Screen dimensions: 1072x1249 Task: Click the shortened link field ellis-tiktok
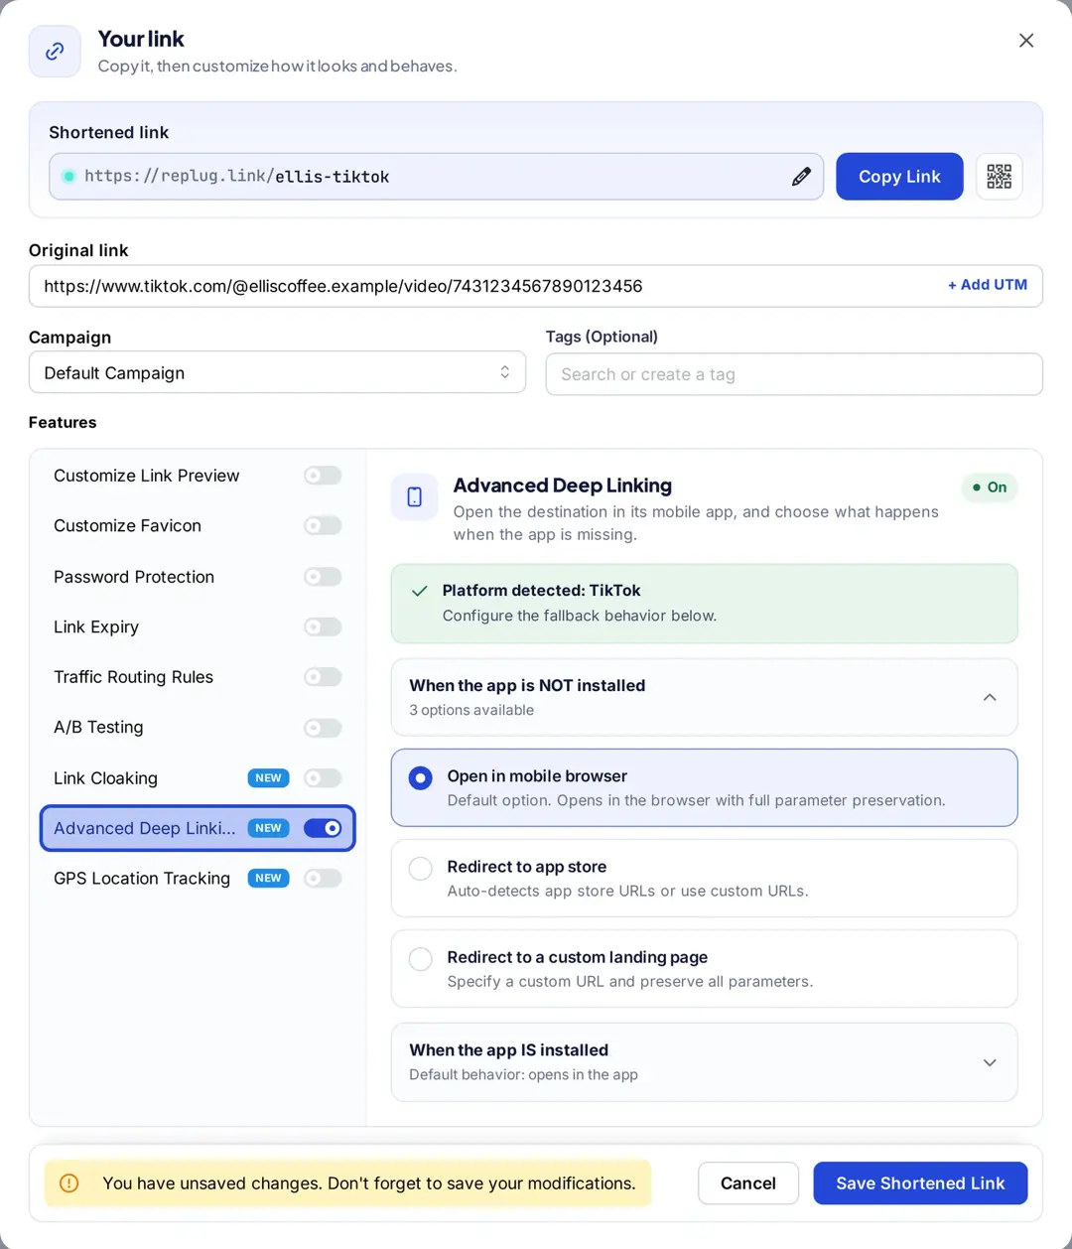point(436,177)
